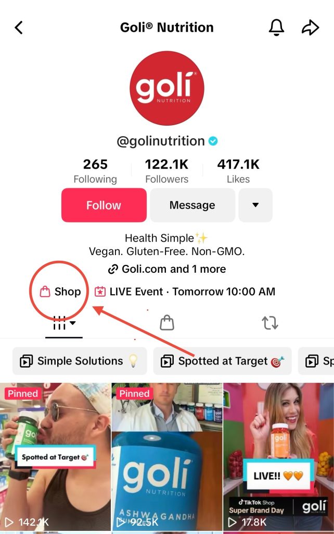Open the shop products tab icon
Viewport: 334px width, 534px height.
[x=167, y=323]
